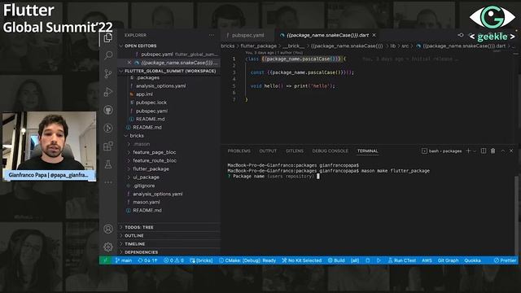Open the Run and Debug view
This screenshot has width=521, height=293.
[x=108, y=92]
